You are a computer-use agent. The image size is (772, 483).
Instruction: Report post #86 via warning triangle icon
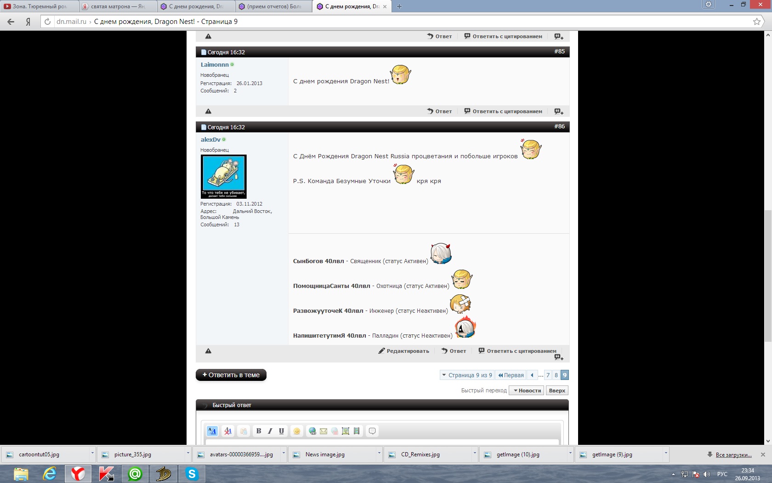(208, 351)
